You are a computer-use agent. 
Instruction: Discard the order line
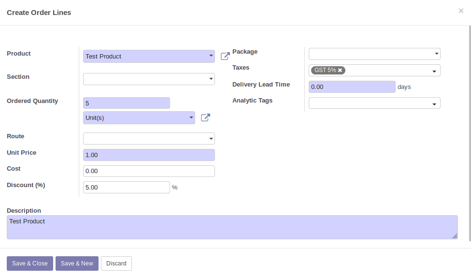coord(116,263)
